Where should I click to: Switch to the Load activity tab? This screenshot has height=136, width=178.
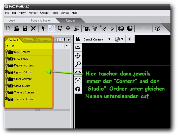[x=12, y=21]
